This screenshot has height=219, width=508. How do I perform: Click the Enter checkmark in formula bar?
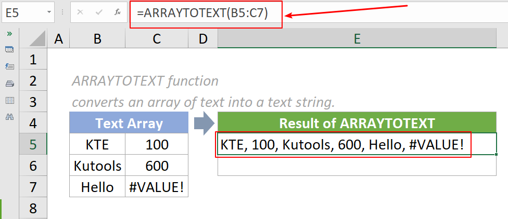click(x=98, y=12)
